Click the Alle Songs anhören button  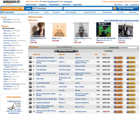tap(66, 51)
